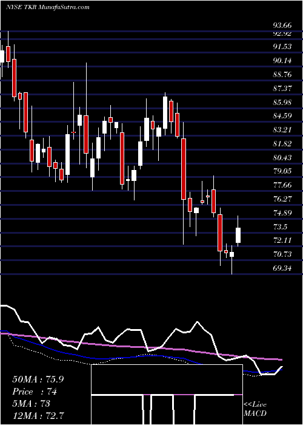This screenshot has width=303, height=425.
Task: Click the 91.53 price label
Action: click(282, 47)
